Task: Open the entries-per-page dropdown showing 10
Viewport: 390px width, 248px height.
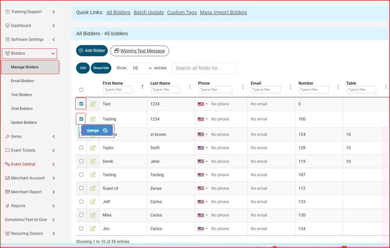Action: pos(140,68)
